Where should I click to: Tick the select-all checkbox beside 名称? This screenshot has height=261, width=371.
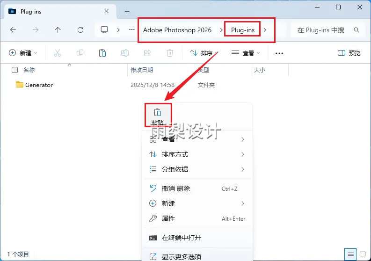pos(15,70)
